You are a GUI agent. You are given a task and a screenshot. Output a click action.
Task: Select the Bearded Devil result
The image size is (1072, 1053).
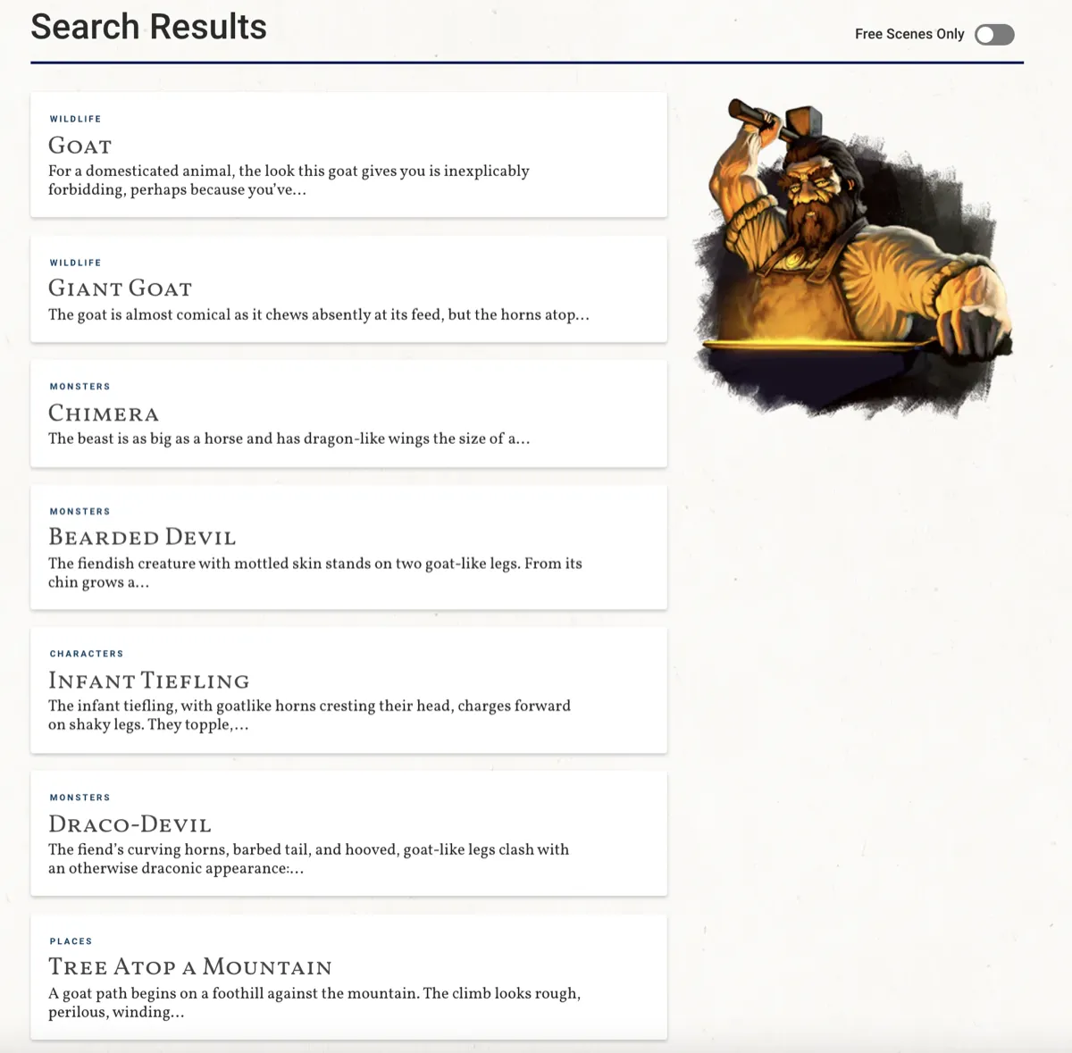(348, 547)
